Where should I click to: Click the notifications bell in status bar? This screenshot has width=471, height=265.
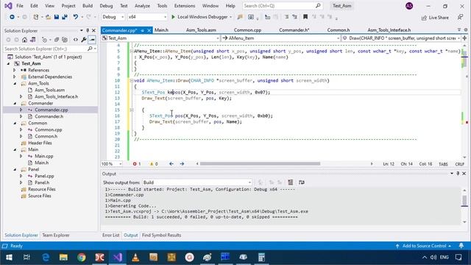pos(461,246)
